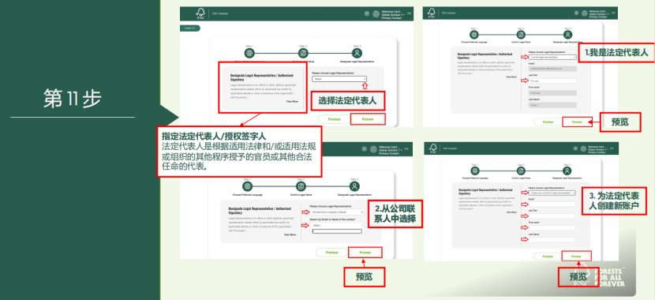Open contact search 'Select' dropdown in bottom-left screenshot
Image resolution: width=655 pixels, height=300 pixels.
(x=337, y=225)
